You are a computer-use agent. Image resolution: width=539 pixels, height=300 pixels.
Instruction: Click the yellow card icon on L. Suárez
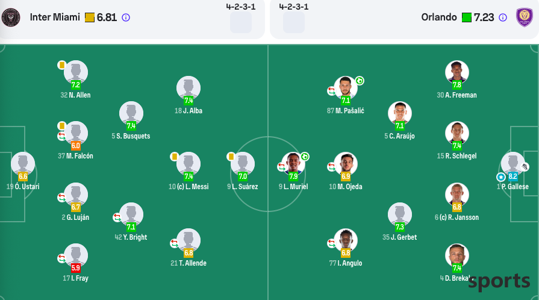[x=231, y=157]
